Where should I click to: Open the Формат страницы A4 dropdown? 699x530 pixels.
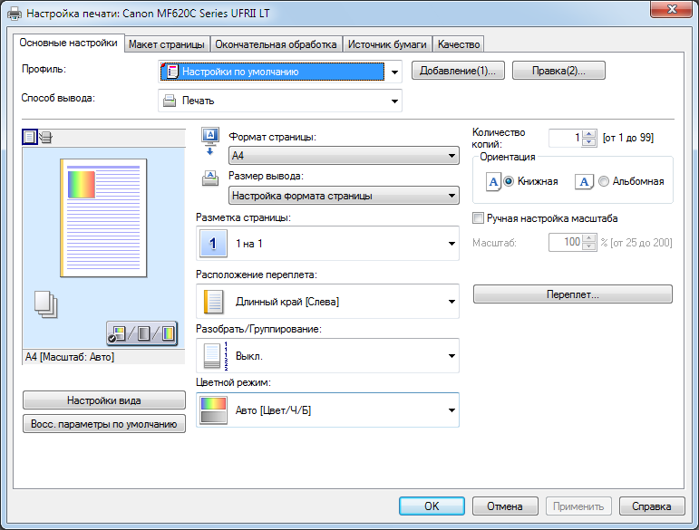click(344, 156)
